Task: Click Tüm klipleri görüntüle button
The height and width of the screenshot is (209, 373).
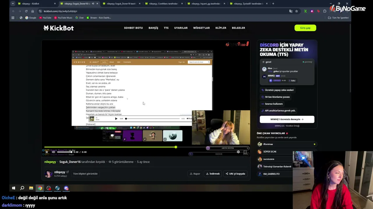Action: pyautogui.click(x=85, y=174)
